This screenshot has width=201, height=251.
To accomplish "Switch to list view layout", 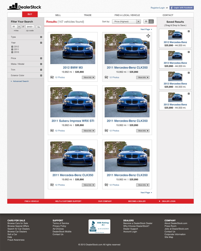I will point(146,21).
